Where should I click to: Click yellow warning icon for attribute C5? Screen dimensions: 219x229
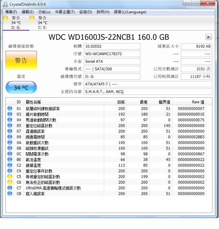[x=10, y=176]
